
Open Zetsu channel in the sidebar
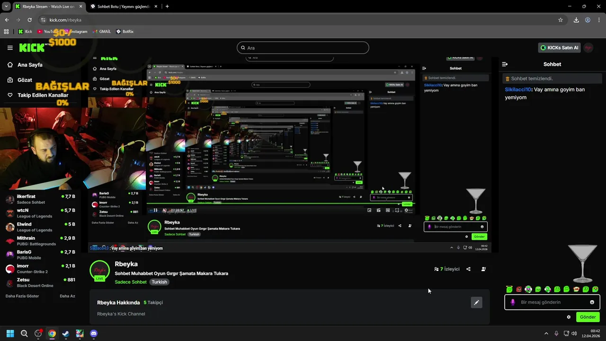[40, 283]
